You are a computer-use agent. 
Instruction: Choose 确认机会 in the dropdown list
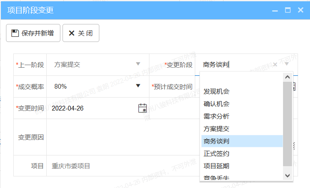(216, 104)
